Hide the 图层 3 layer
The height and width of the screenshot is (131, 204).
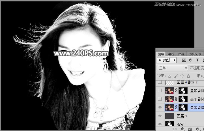coord(160,116)
